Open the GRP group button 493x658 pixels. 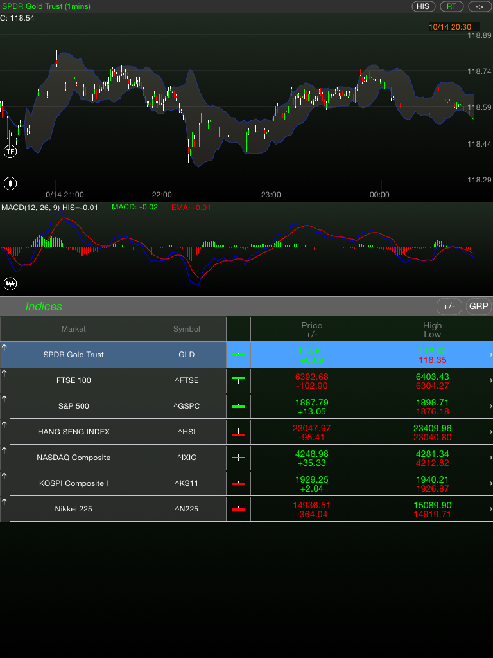479,307
